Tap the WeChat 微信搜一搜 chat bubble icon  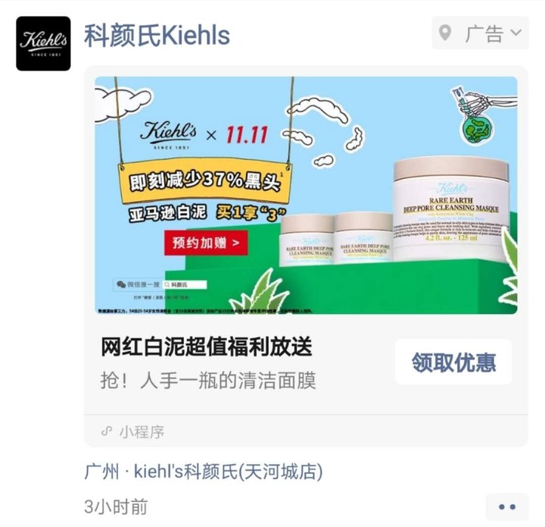(121, 284)
